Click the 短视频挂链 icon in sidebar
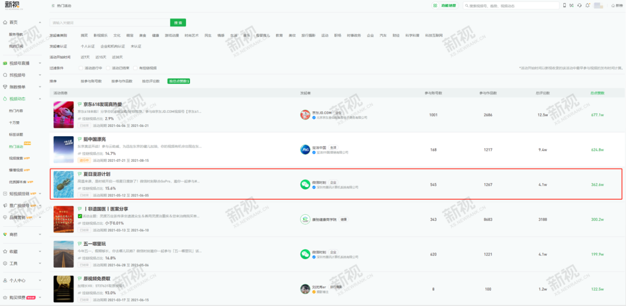Screen dimensions: 626x306 pyautogui.click(x=5, y=194)
